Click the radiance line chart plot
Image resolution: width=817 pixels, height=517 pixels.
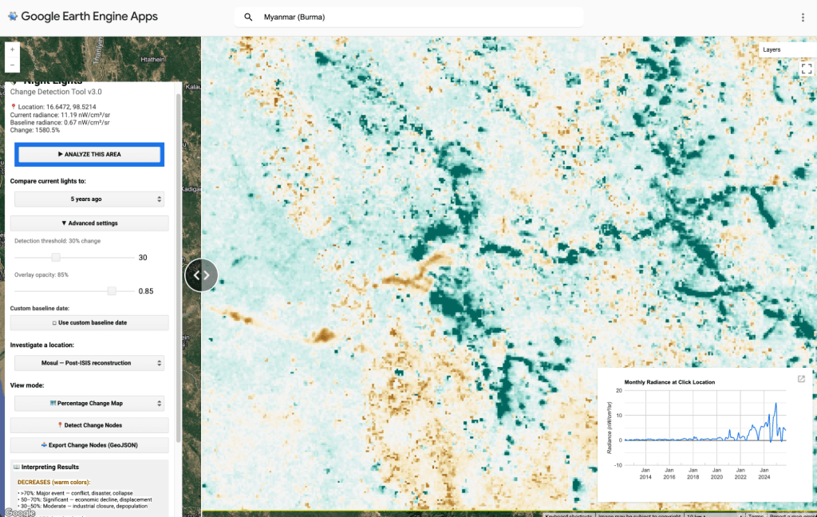click(x=705, y=428)
